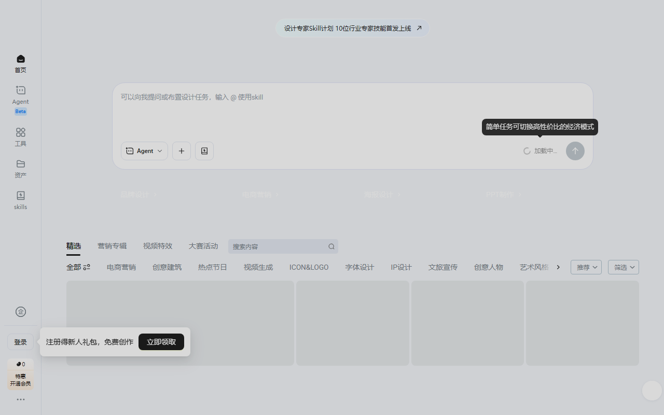Image resolution: width=664 pixels, height=415 pixels.
Task: Open the 推荐 sort dropdown
Action: coord(586,267)
